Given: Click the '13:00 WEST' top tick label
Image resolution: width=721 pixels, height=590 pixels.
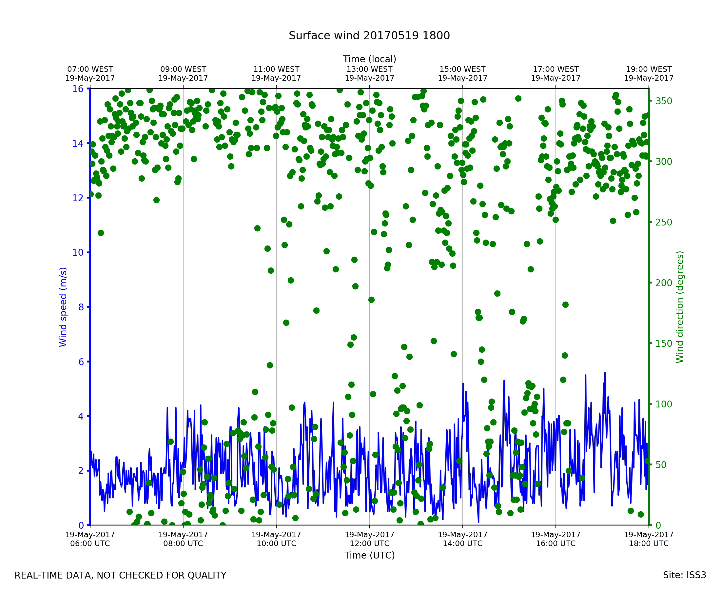Looking at the screenshot, I should 369,69.
